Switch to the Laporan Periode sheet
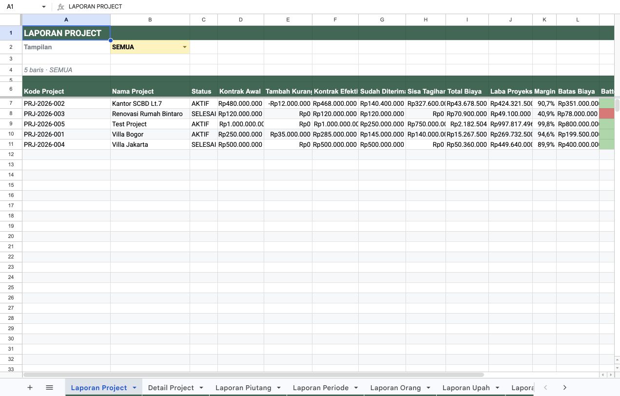Screen dimensions: 620x396 [x=321, y=388]
